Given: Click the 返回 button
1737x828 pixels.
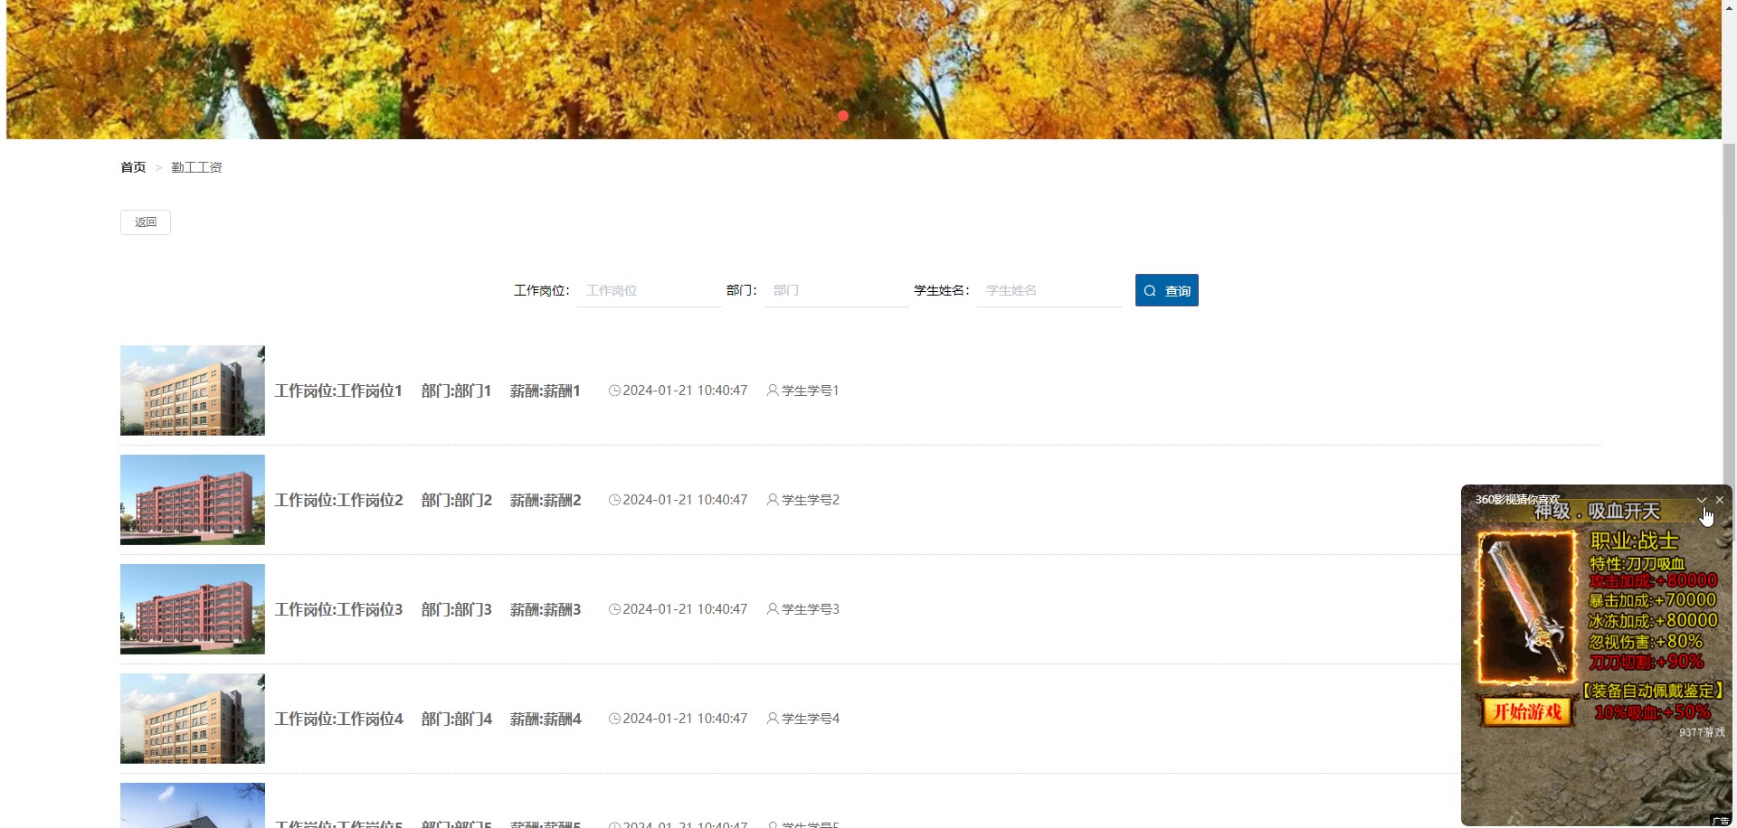Looking at the screenshot, I should 146,222.
